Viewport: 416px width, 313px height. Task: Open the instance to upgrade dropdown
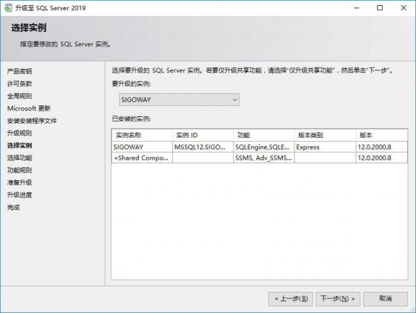[x=179, y=100]
